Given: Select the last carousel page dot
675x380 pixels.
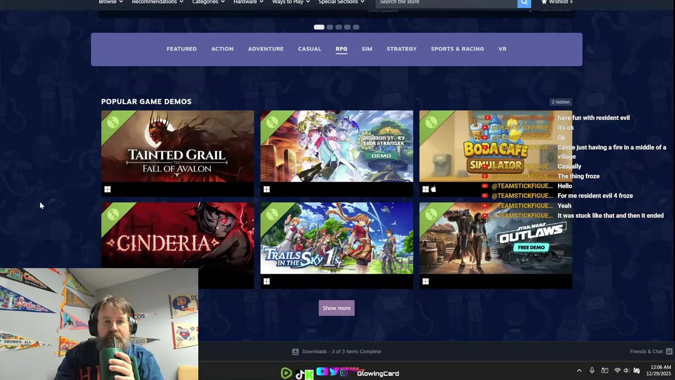Looking at the screenshot, I should coord(356,27).
